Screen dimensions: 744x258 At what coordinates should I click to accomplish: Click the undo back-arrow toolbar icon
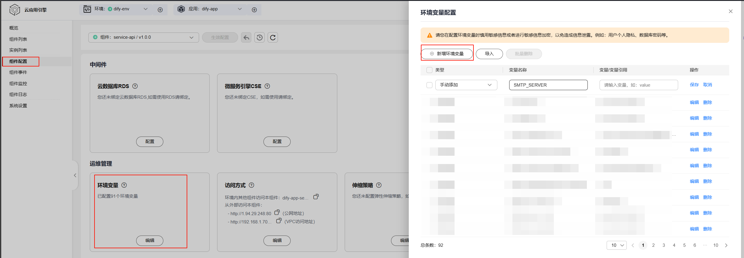coord(246,38)
